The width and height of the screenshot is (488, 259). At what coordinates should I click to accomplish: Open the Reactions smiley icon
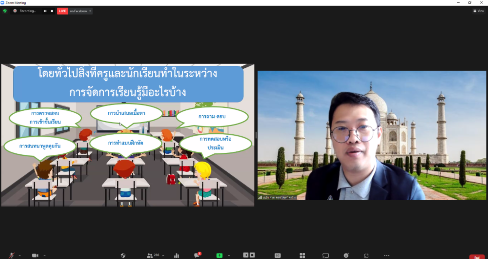click(x=346, y=255)
